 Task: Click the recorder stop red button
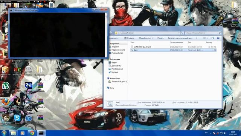44,2
